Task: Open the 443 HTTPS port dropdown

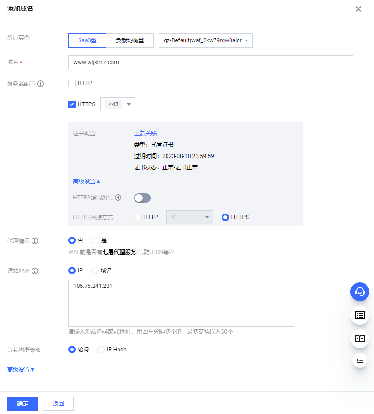Action: [118, 104]
